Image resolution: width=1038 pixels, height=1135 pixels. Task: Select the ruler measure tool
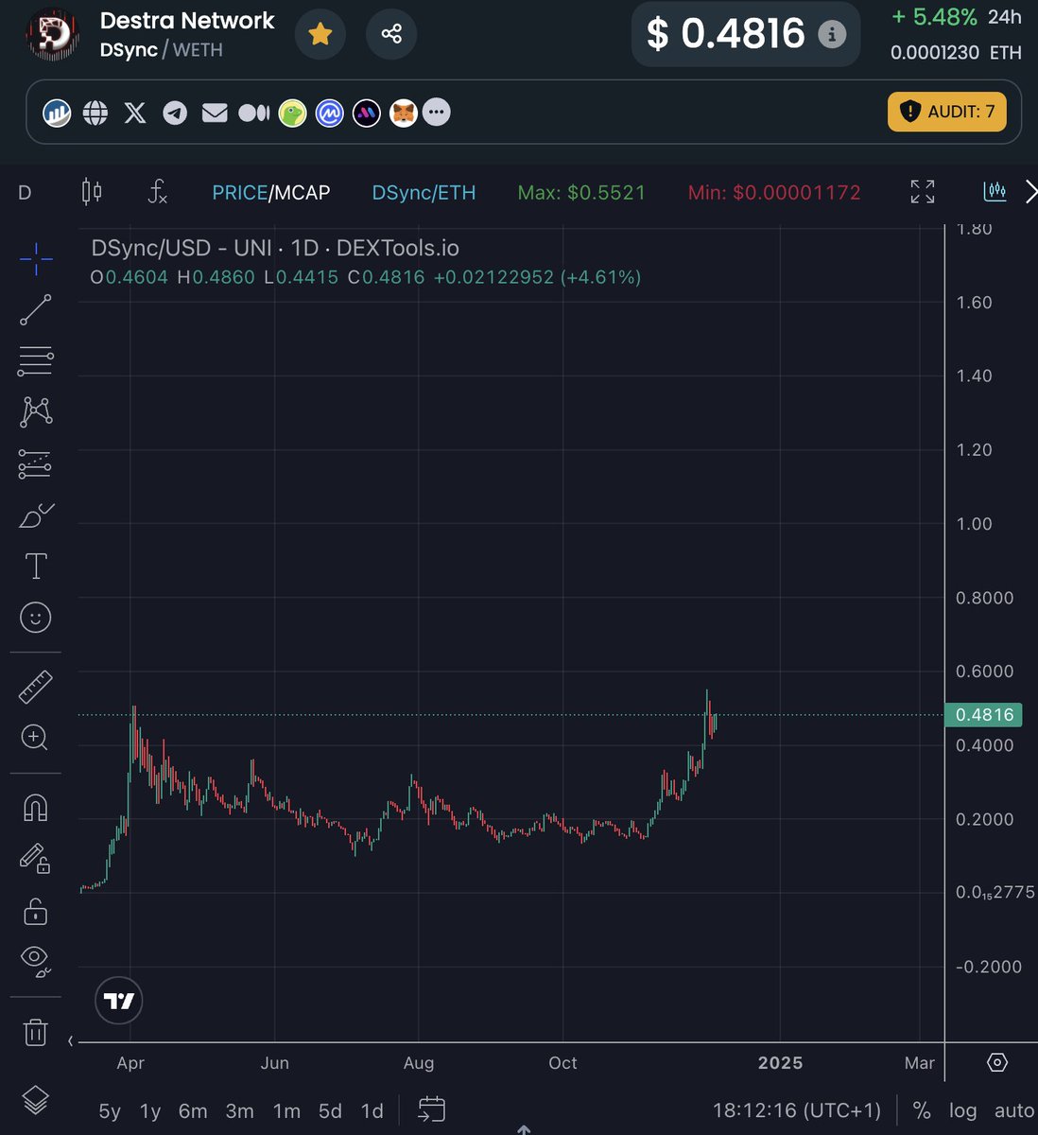coord(36,687)
